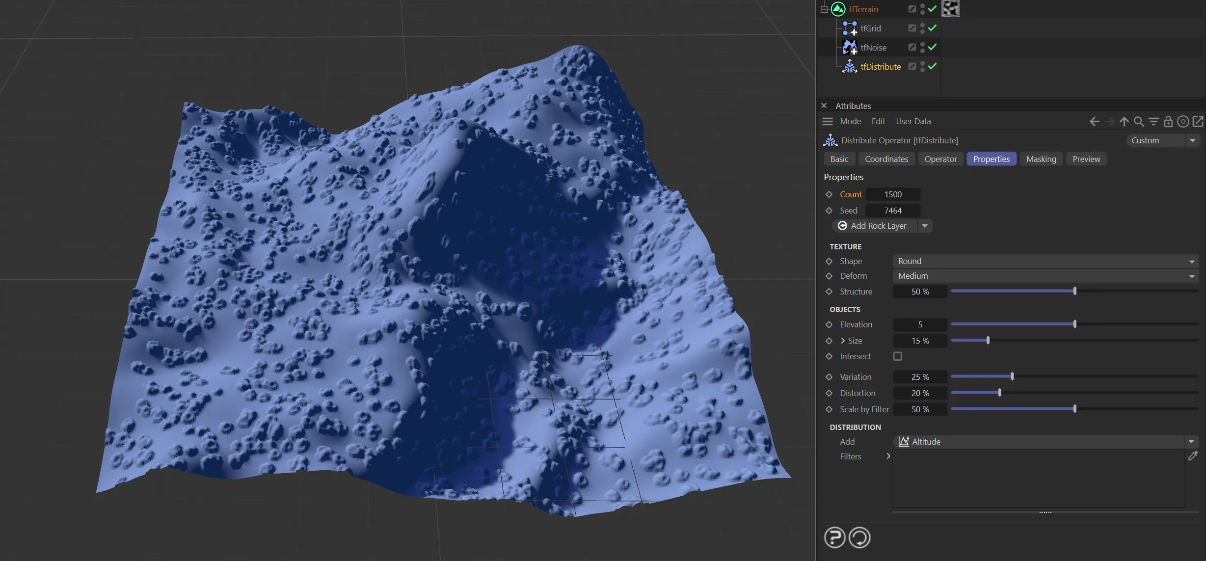The height and width of the screenshot is (561, 1206).
Task: Click the hamburger menu icon beside Mode
Action: [828, 121]
